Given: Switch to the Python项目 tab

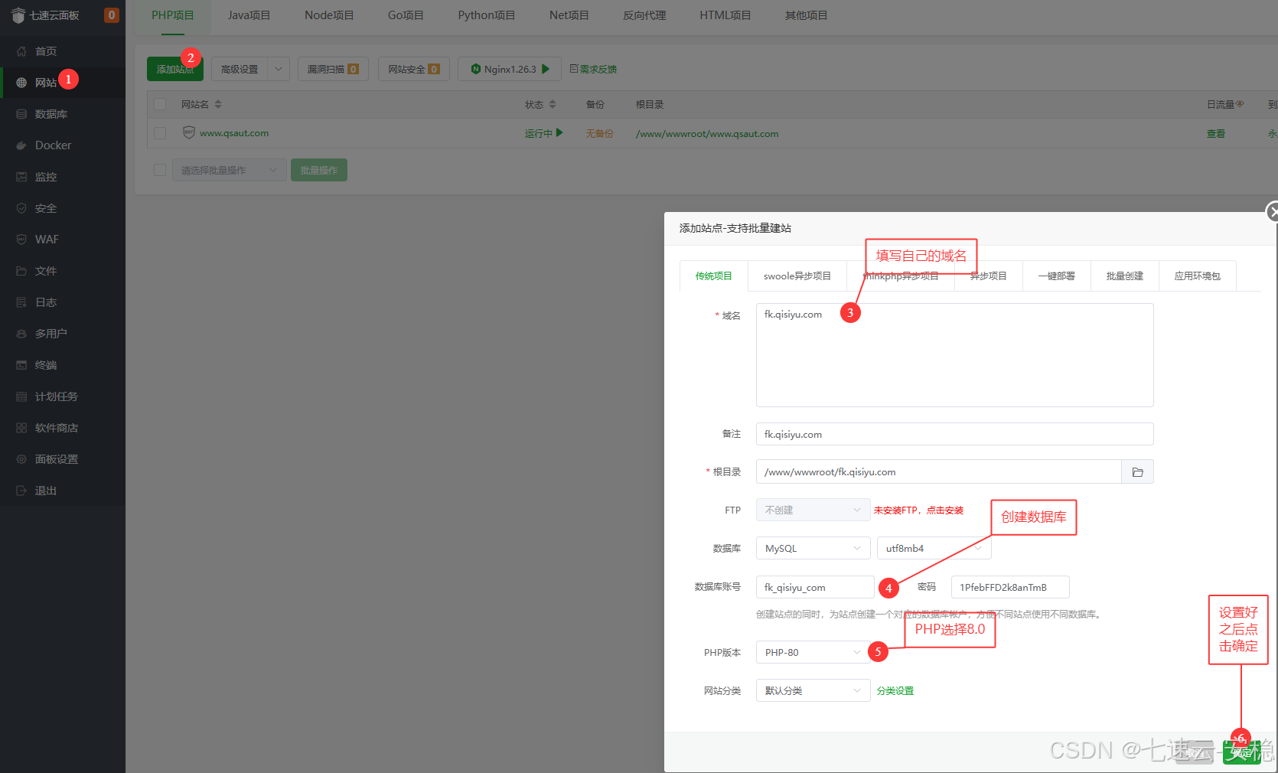Looking at the screenshot, I should coord(486,15).
